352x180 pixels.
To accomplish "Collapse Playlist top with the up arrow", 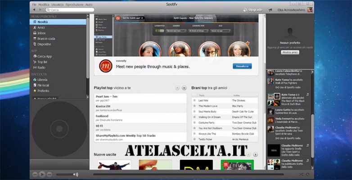I will pos(177,88).
